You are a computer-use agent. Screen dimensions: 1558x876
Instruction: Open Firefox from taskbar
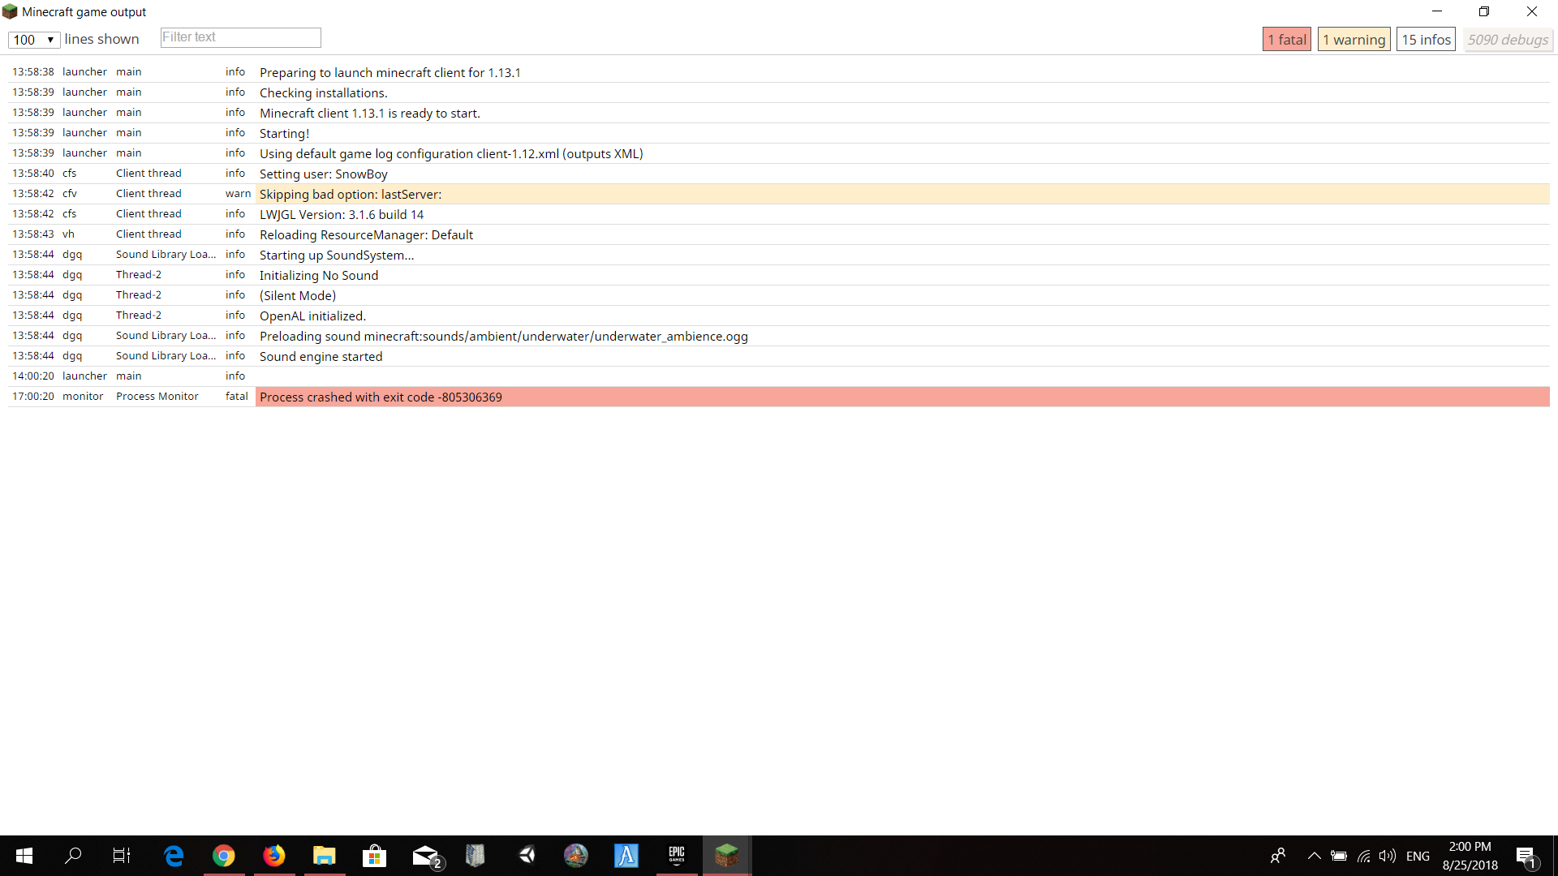pyautogui.click(x=274, y=855)
